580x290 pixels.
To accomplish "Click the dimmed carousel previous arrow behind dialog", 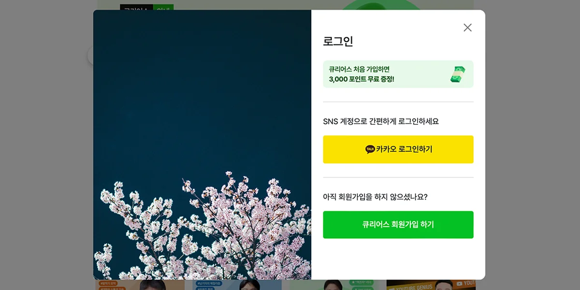I will click(x=90, y=56).
